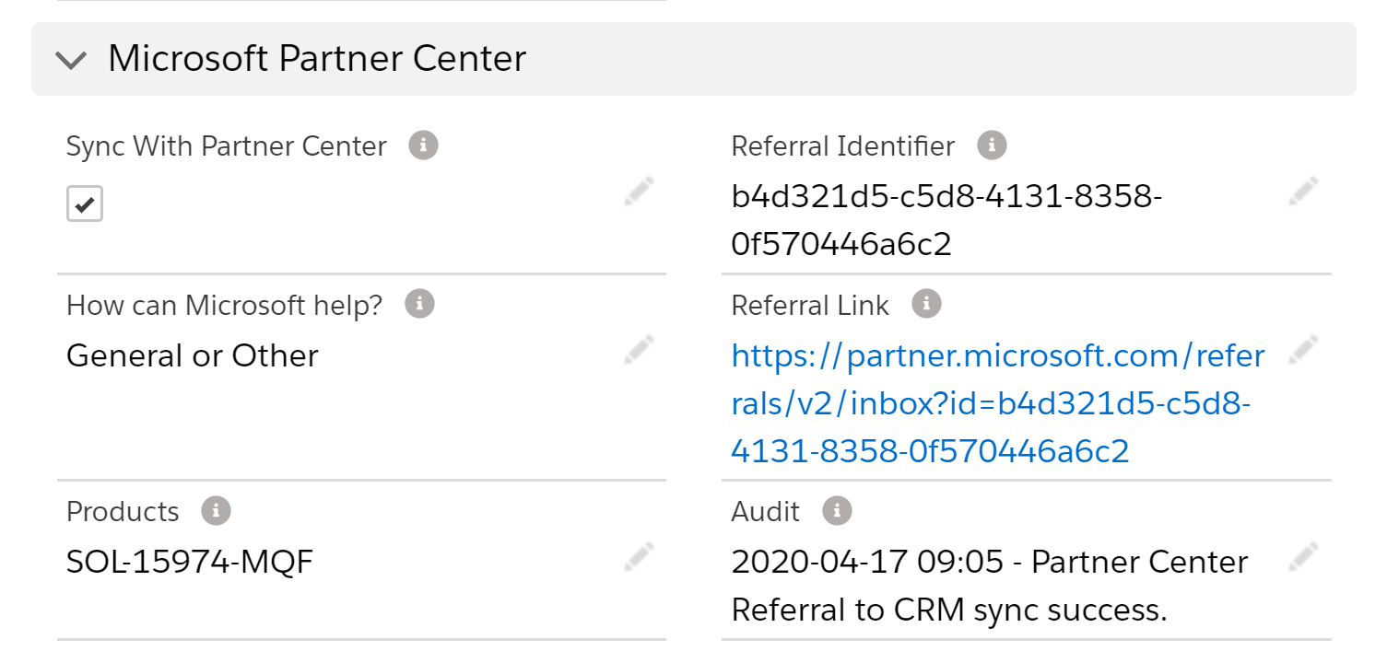Click the SOL-15974-MQF product value

[190, 562]
